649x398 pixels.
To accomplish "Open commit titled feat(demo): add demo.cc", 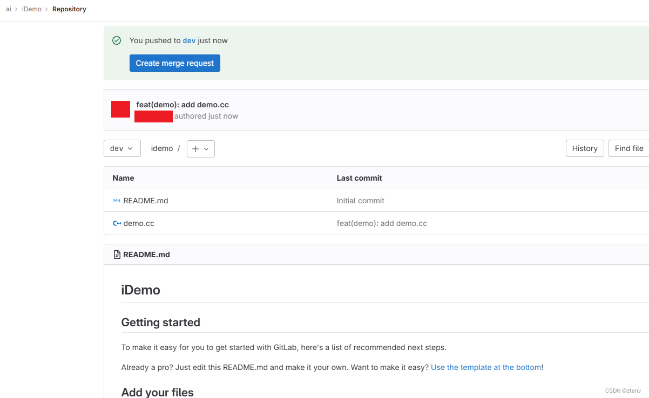I will point(182,105).
